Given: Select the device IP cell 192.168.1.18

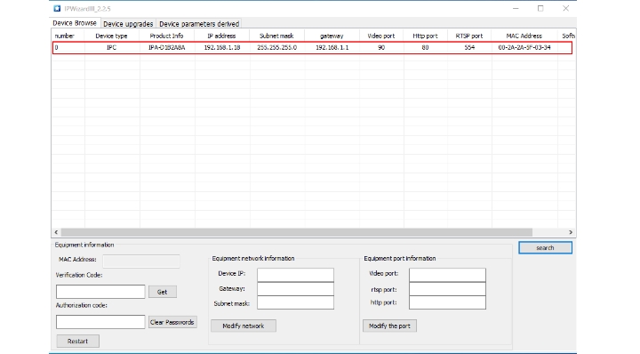Looking at the screenshot, I should (x=222, y=48).
